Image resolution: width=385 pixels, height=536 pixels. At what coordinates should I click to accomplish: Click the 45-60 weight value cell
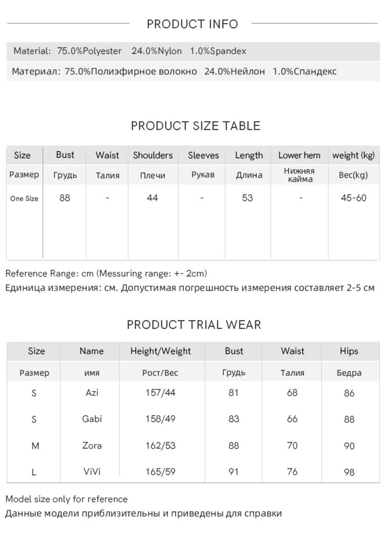[x=353, y=198]
